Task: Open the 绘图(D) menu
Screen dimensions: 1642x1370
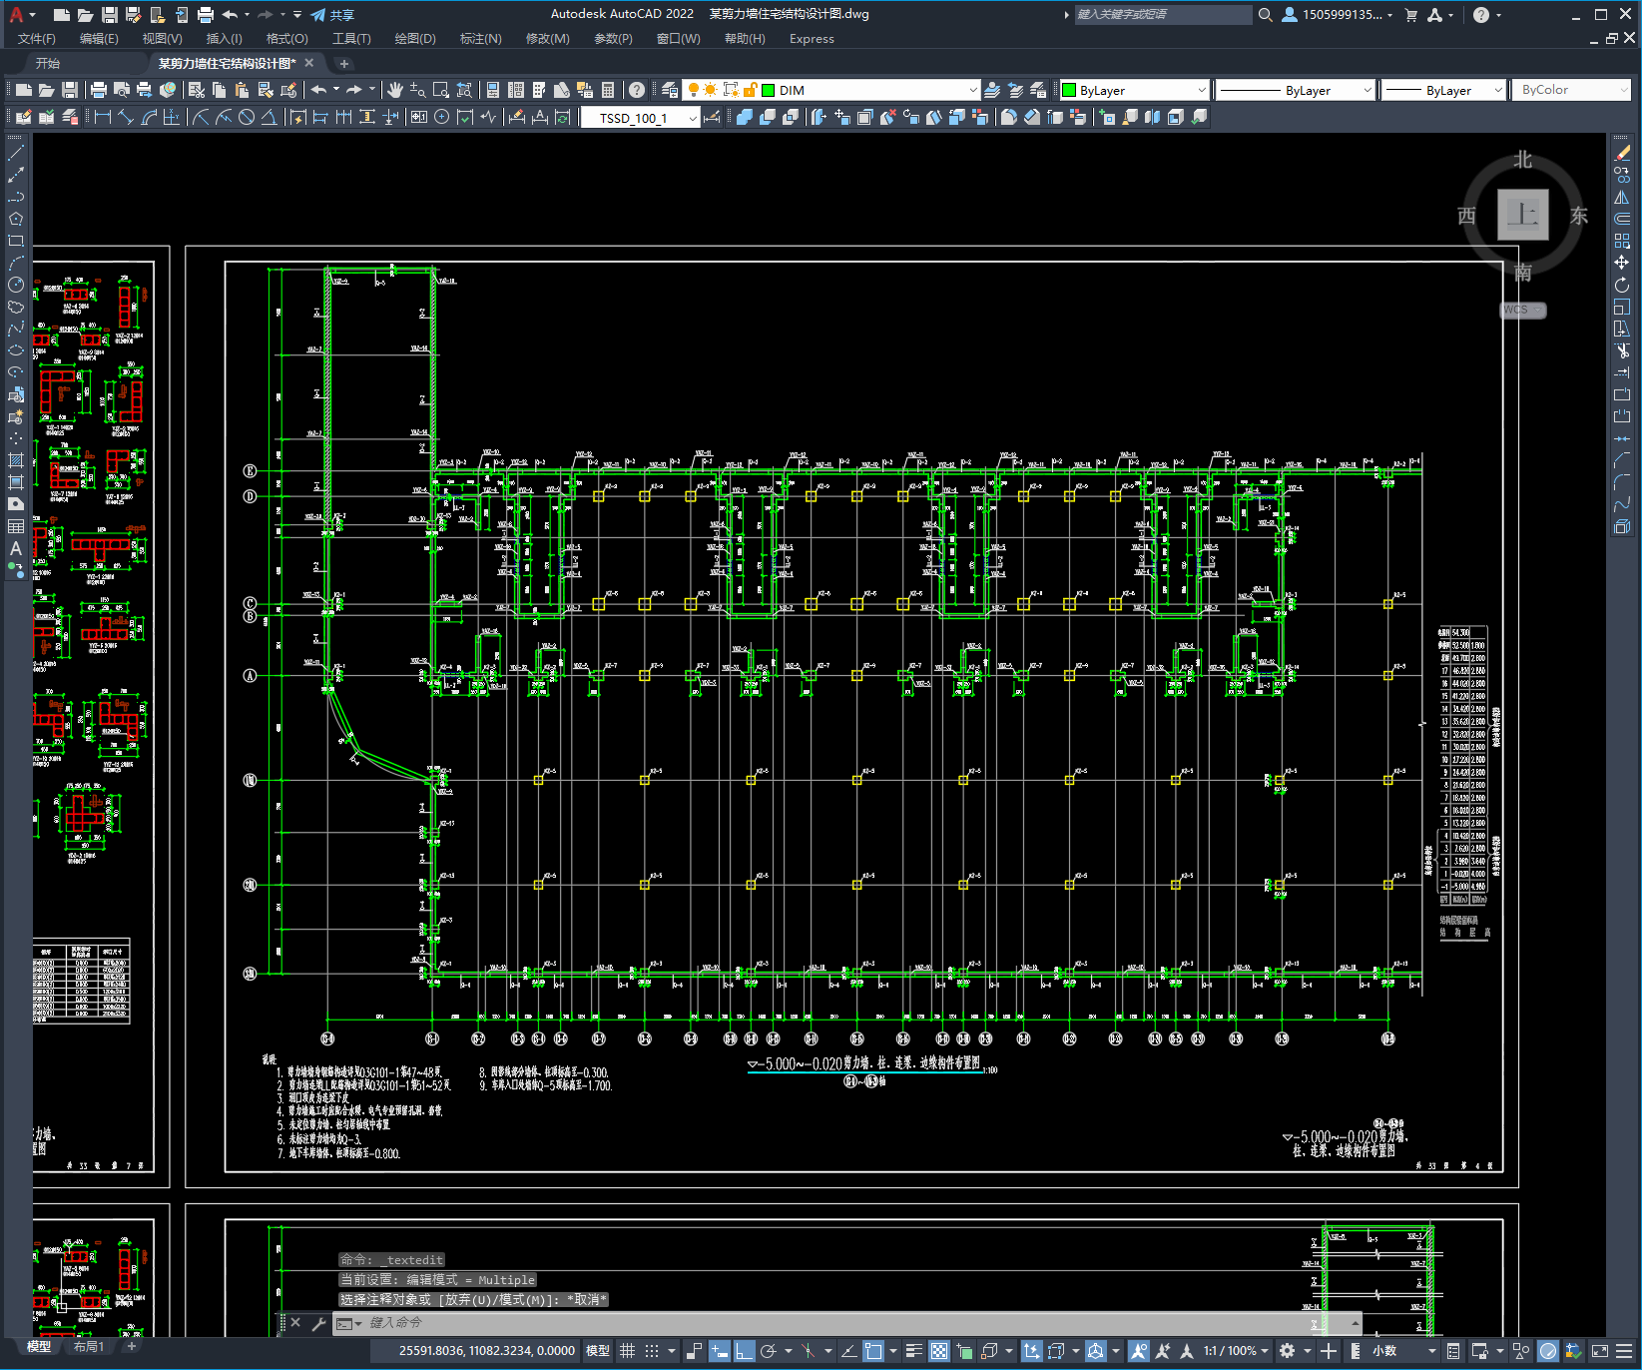Action: coord(415,39)
